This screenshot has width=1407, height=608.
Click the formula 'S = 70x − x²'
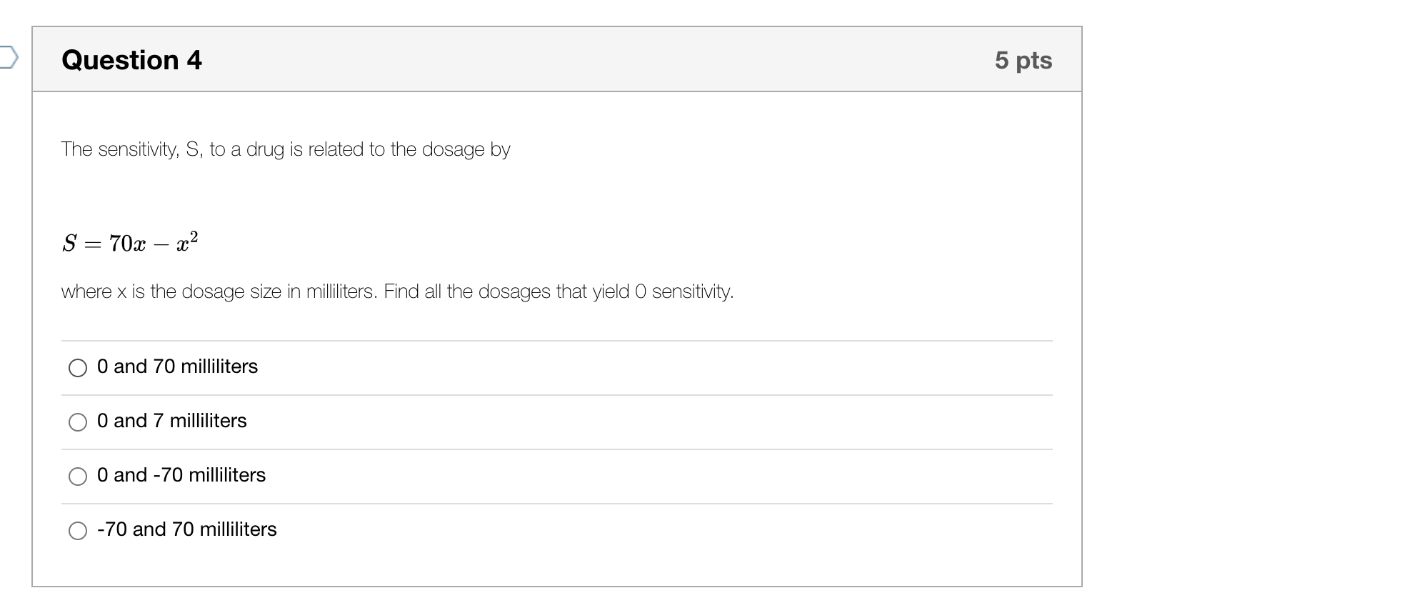pyautogui.click(x=131, y=242)
